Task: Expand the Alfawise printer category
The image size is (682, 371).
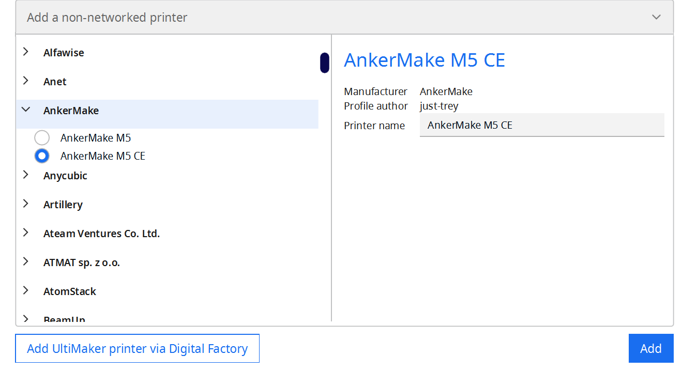Action: point(25,51)
